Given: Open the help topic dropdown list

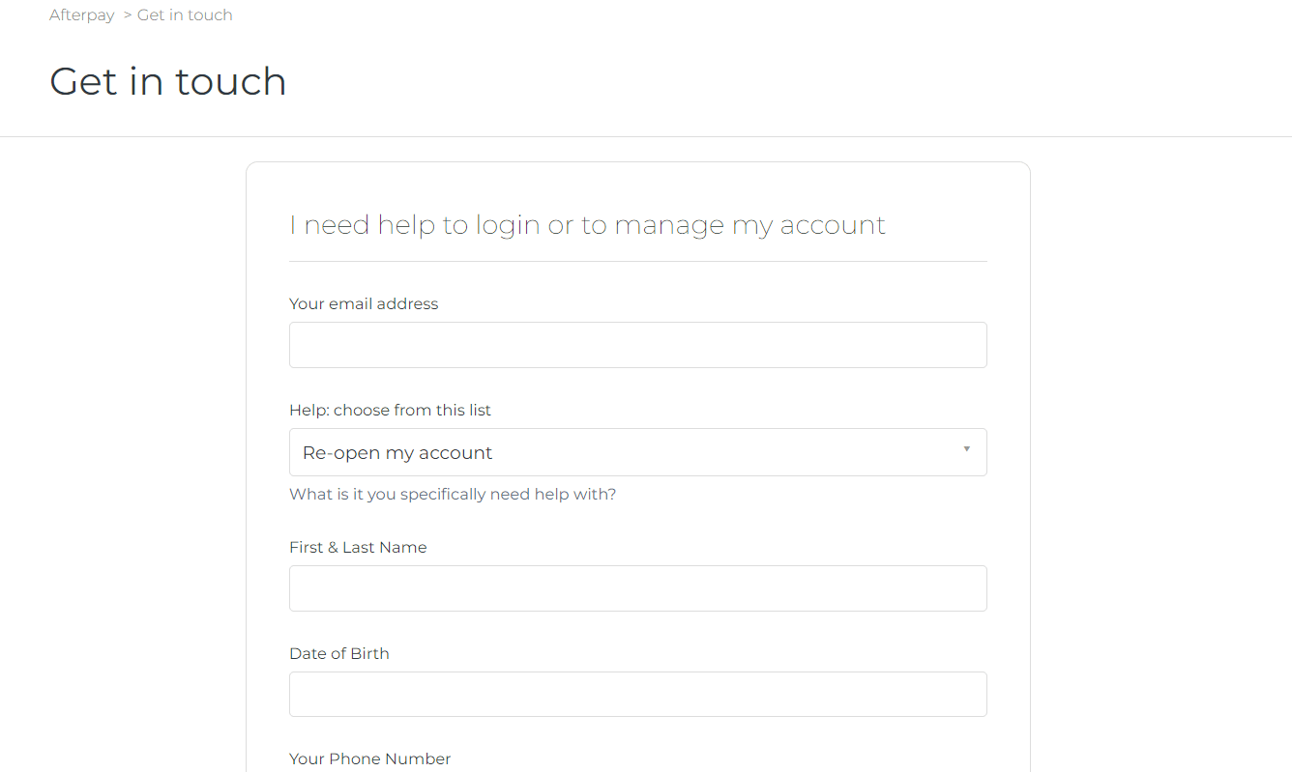Looking at the screenshot, I should [637, 452].
